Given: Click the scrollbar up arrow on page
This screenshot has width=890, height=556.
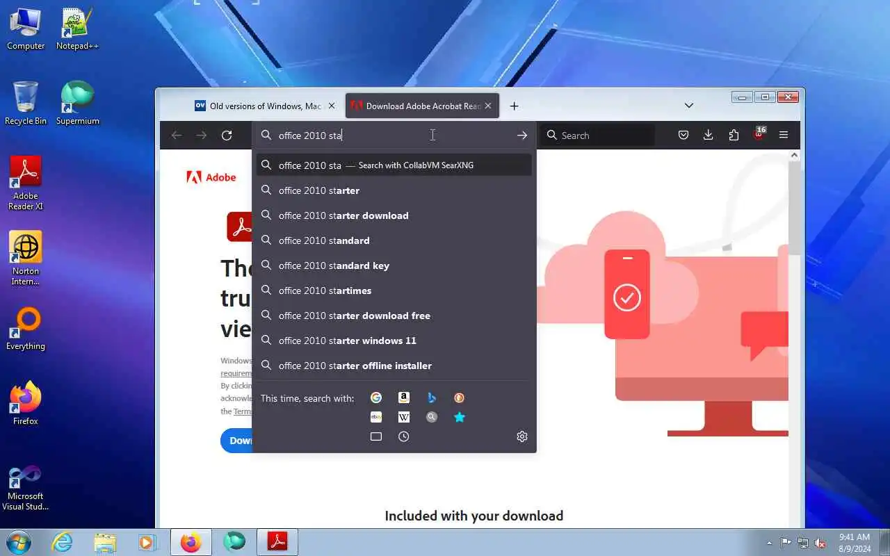Looking at the screenshot, I should (x=794, y=156).
